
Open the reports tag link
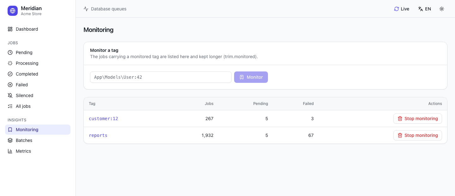(98, 135)
